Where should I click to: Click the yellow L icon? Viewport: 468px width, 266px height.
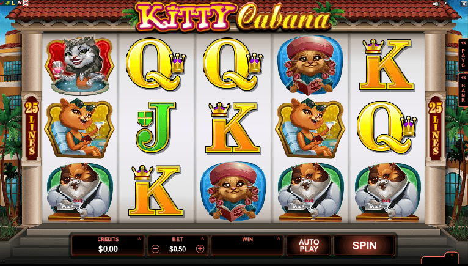13,2
